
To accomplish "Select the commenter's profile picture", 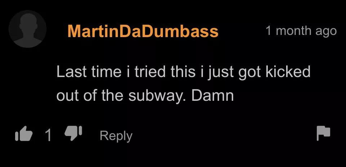I will [x=28, y=29].
